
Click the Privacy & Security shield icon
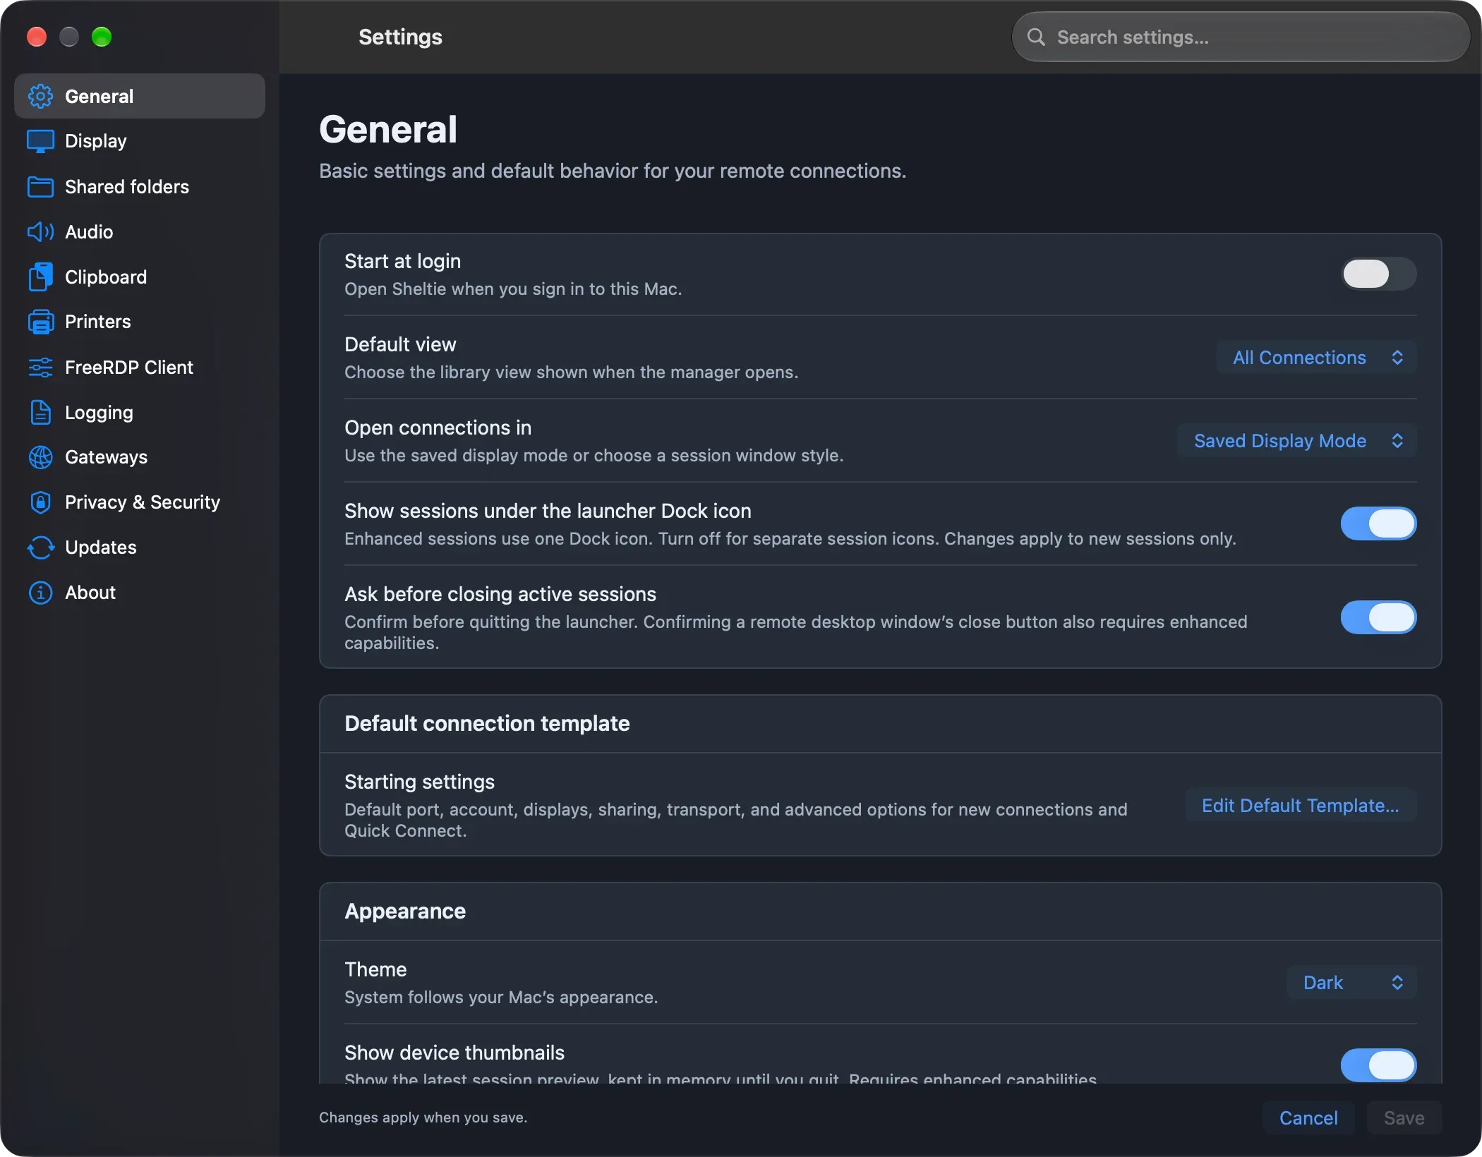(40, 502)
